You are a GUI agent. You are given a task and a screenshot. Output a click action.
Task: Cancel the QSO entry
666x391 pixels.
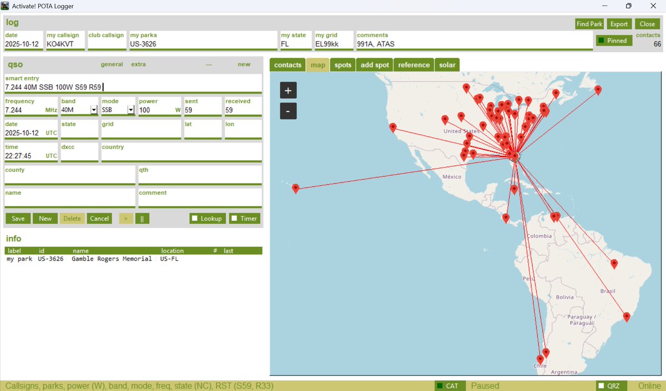pyautogui.click(x=99, y=219)
